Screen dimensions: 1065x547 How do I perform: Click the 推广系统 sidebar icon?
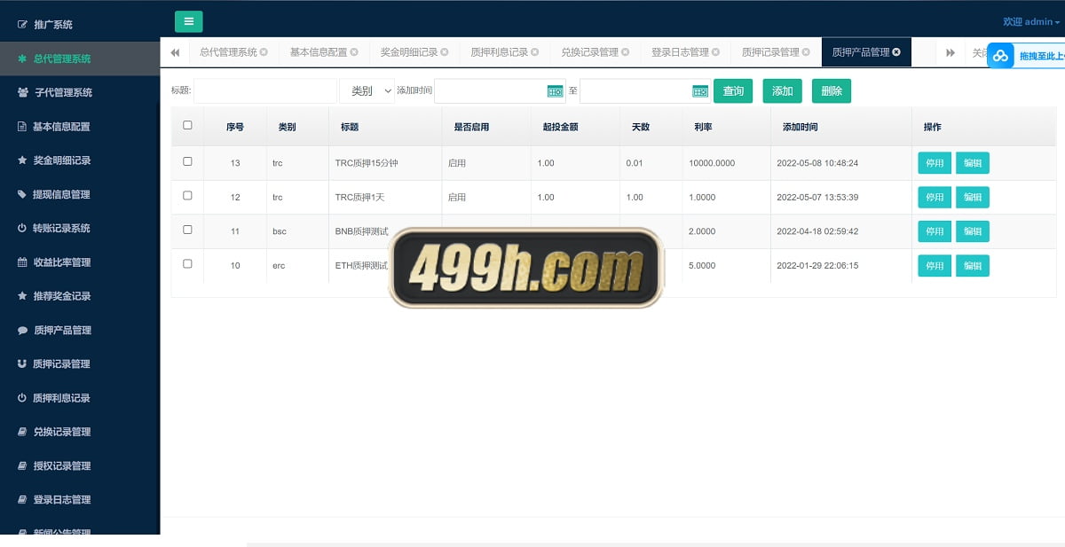pyautogui.click(x=22, y=25)
